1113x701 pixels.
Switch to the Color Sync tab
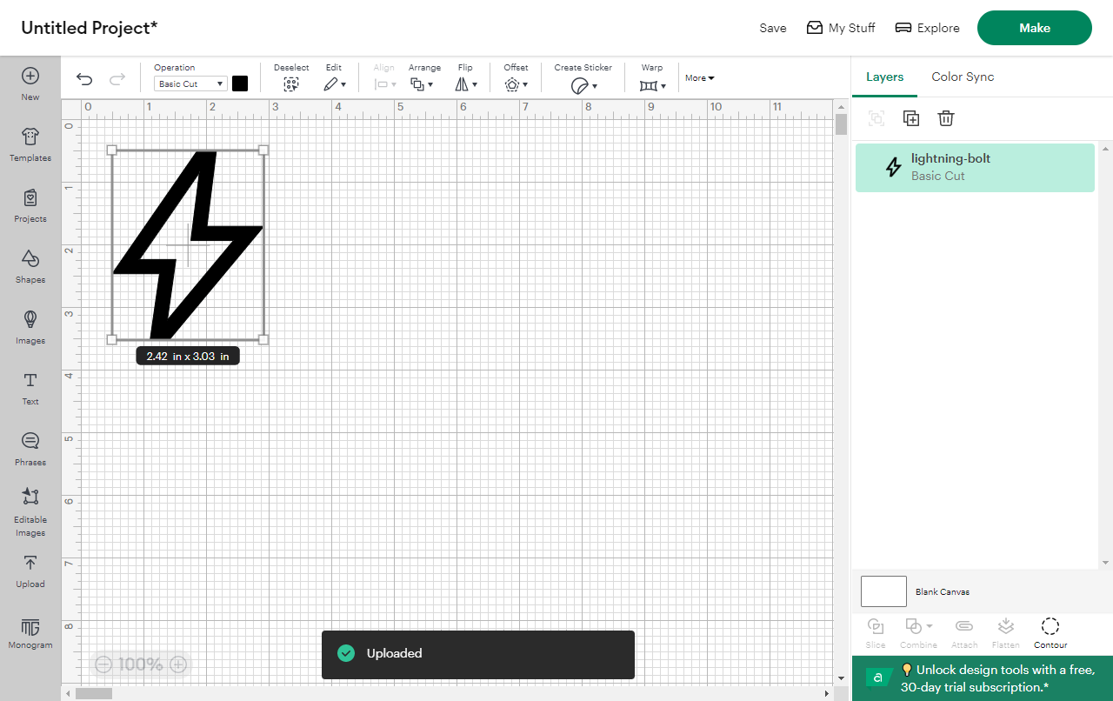point(963,77)
